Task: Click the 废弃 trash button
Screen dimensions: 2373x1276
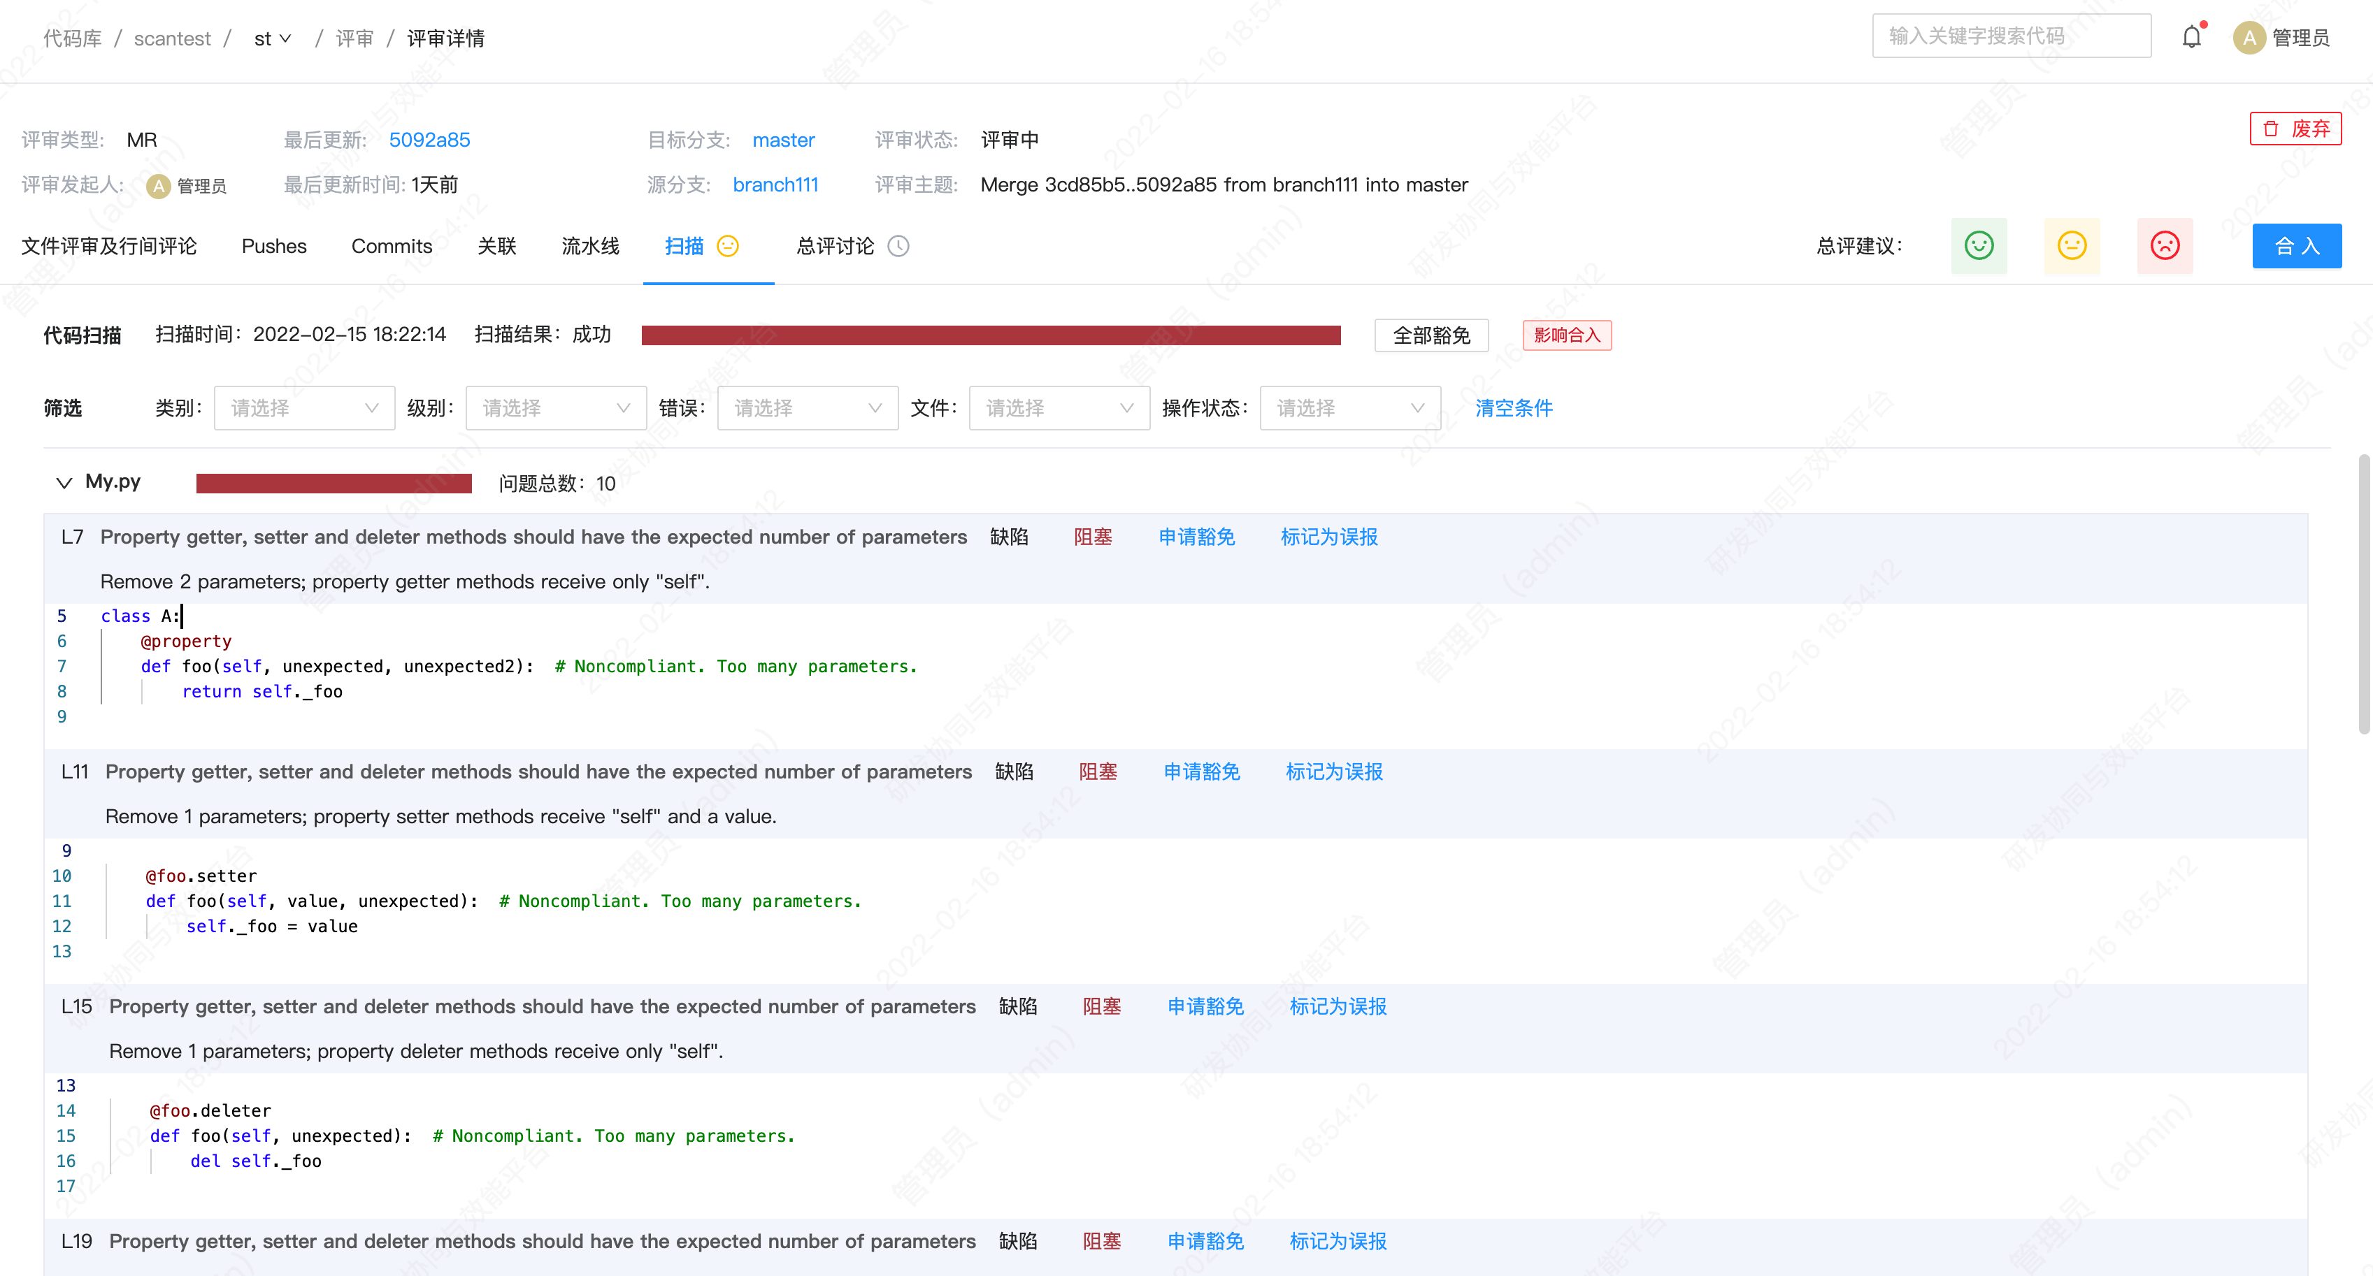Action: click(x=2295, y=129)
